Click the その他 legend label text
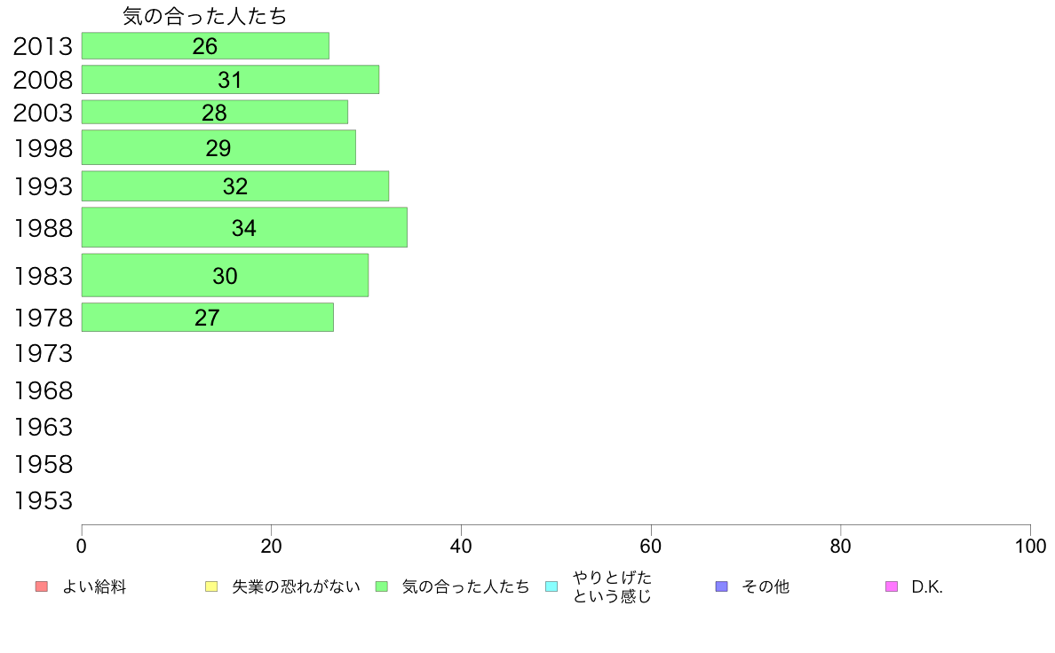This screenshot has height=653, width=1055. (765, 587)
